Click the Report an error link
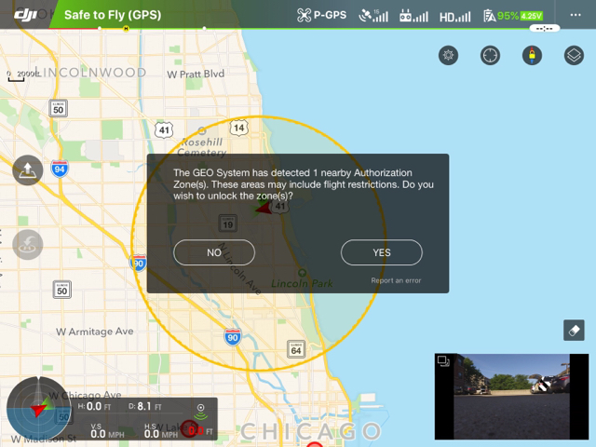Screen dimensions: 596x447 [396, 280]
